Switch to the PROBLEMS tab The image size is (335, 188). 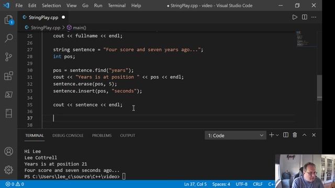coord(102,136)
